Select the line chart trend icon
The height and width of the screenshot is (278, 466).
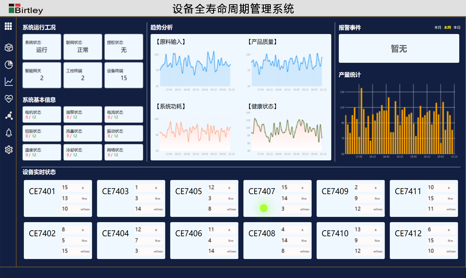9,82
